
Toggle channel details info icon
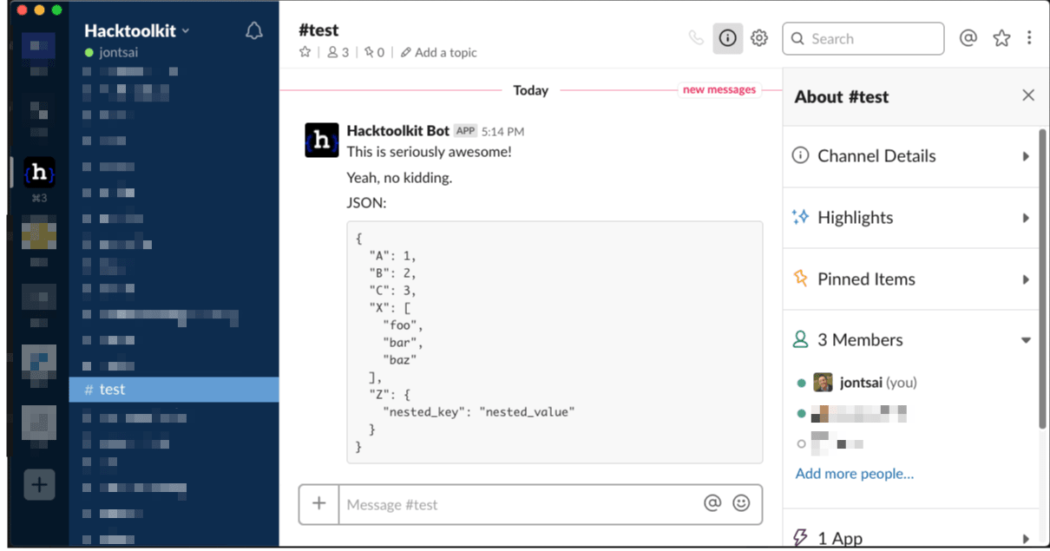(728, 38)
